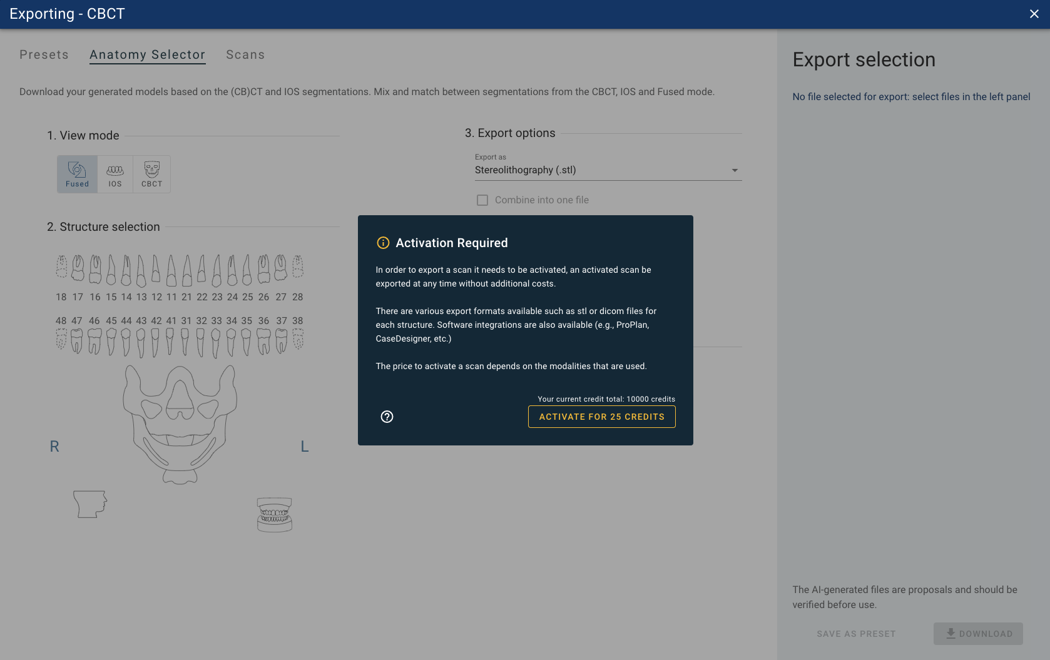The image size is (1050, 660).
Task: Select upper tooth 11 in chart
Action: (x=171, y=270)
